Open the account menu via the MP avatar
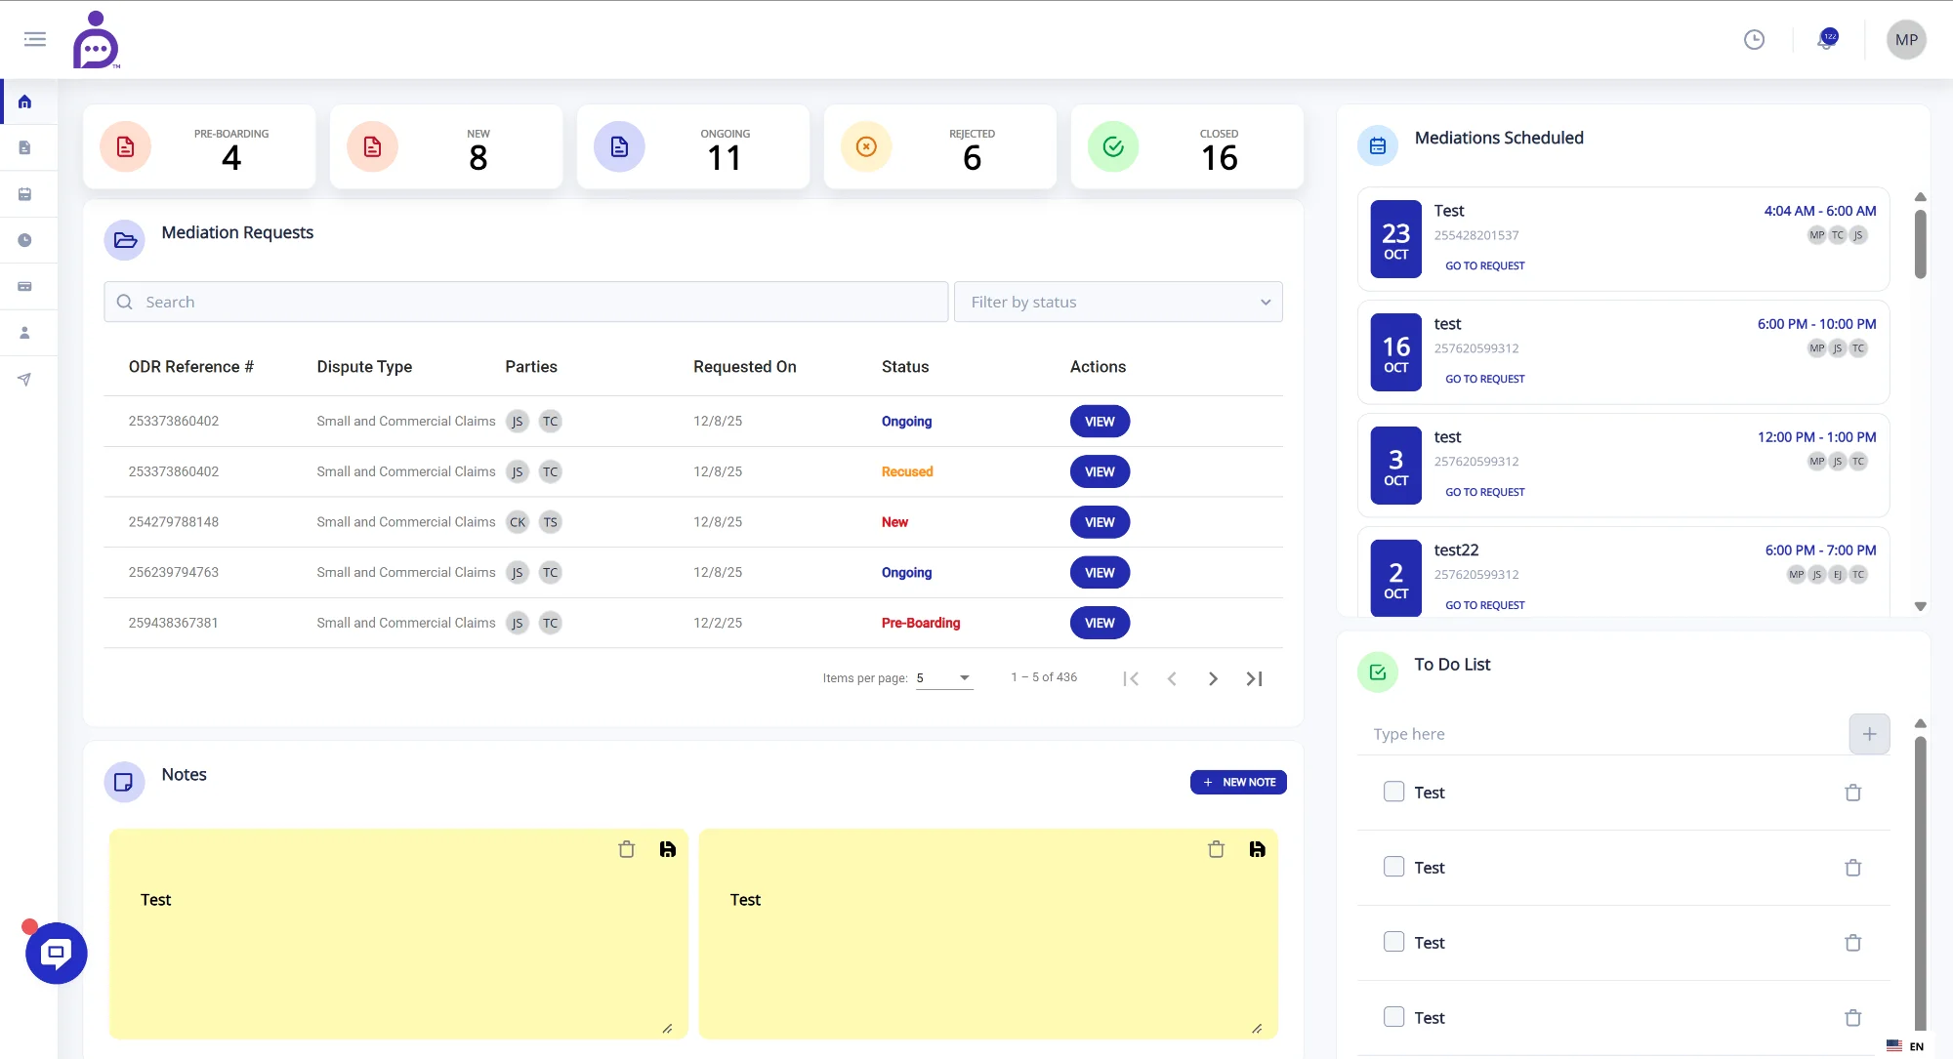This screenshot has height=1059, width=1953. click(1905, 39)
